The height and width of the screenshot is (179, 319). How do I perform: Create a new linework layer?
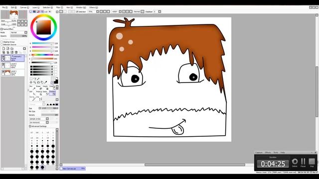[8, 48]
